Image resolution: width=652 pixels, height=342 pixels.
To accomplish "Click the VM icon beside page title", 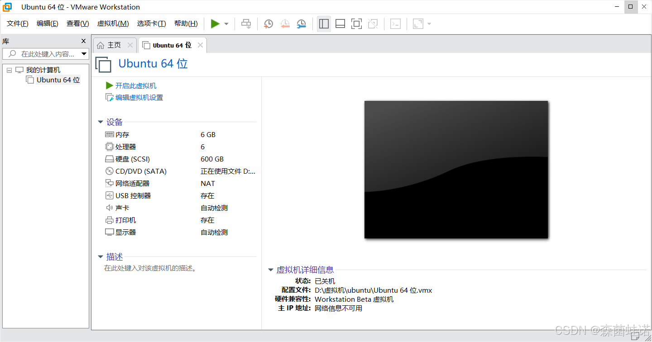I will [x=103, y=65].
